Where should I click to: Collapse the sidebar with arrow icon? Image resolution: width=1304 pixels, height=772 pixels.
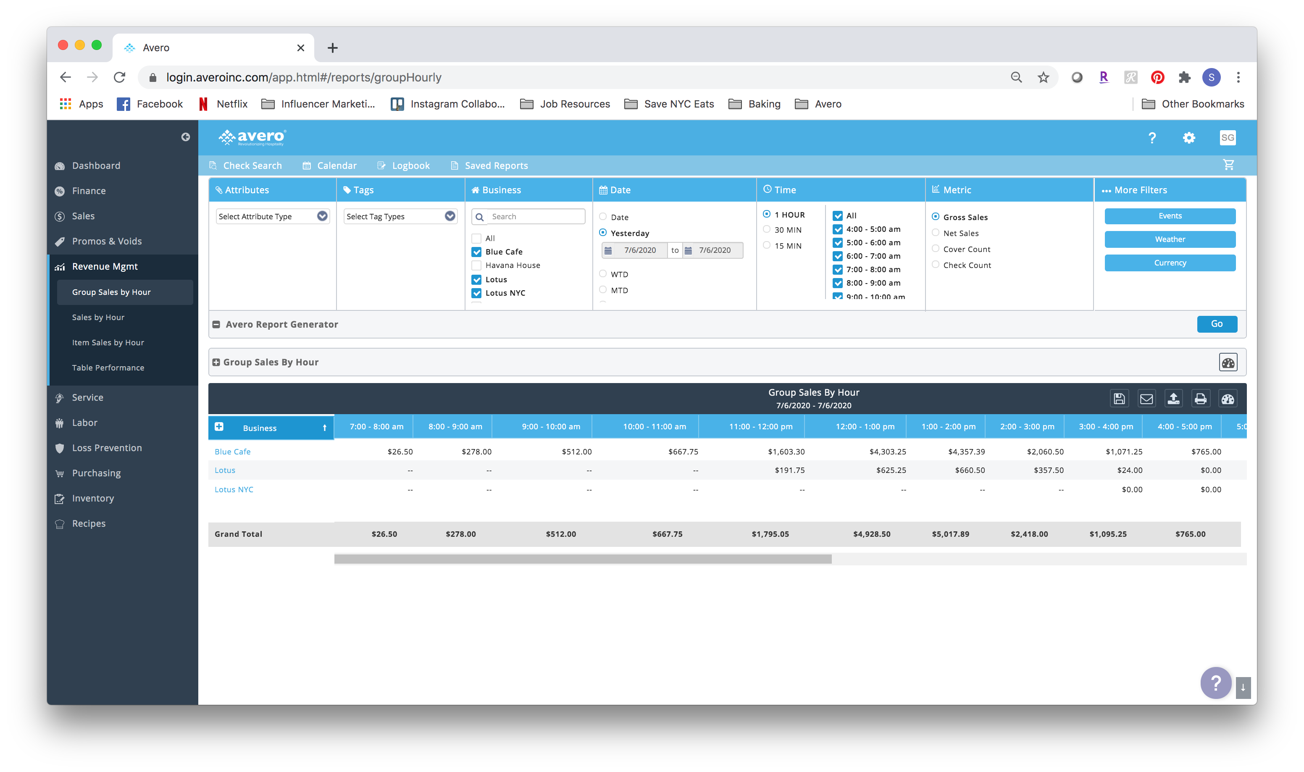185,137
